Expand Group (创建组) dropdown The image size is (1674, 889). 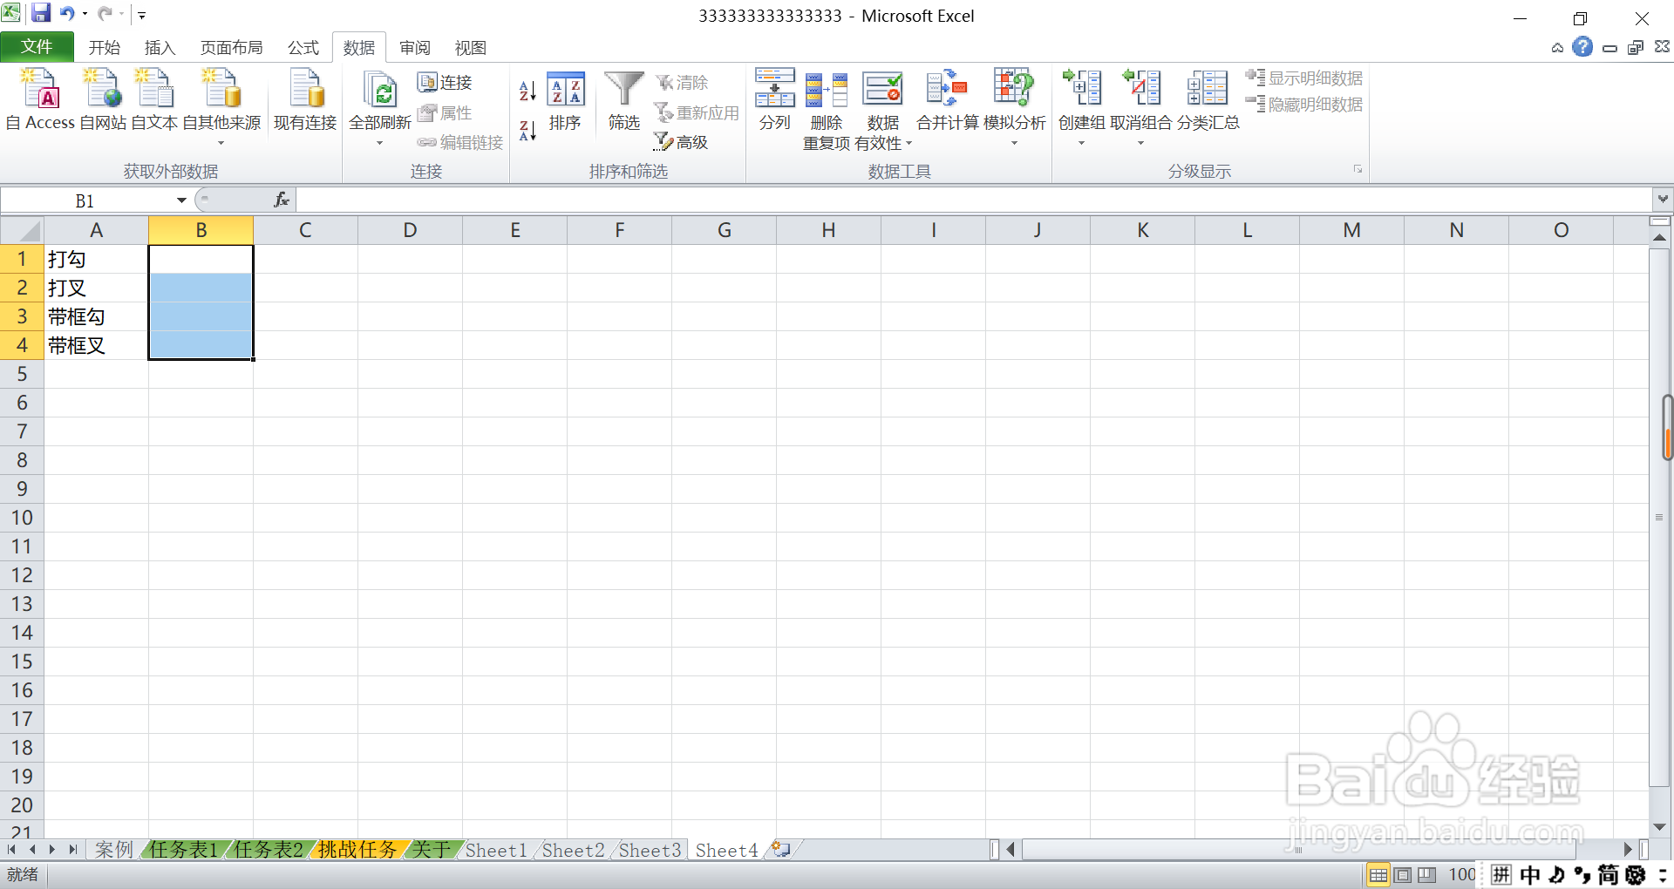1081,143
